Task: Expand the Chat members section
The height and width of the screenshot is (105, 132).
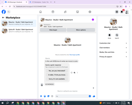Action: [x=113, y=48]
